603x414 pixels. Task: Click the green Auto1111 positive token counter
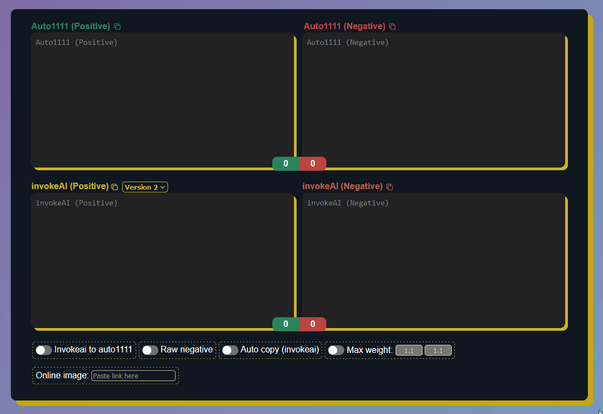tap(286, 164)
